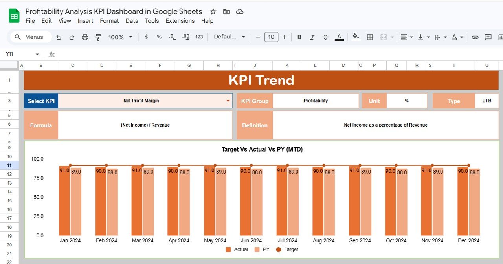
Task: Open the horizontal align dropdown
Action: coord(411,37)
